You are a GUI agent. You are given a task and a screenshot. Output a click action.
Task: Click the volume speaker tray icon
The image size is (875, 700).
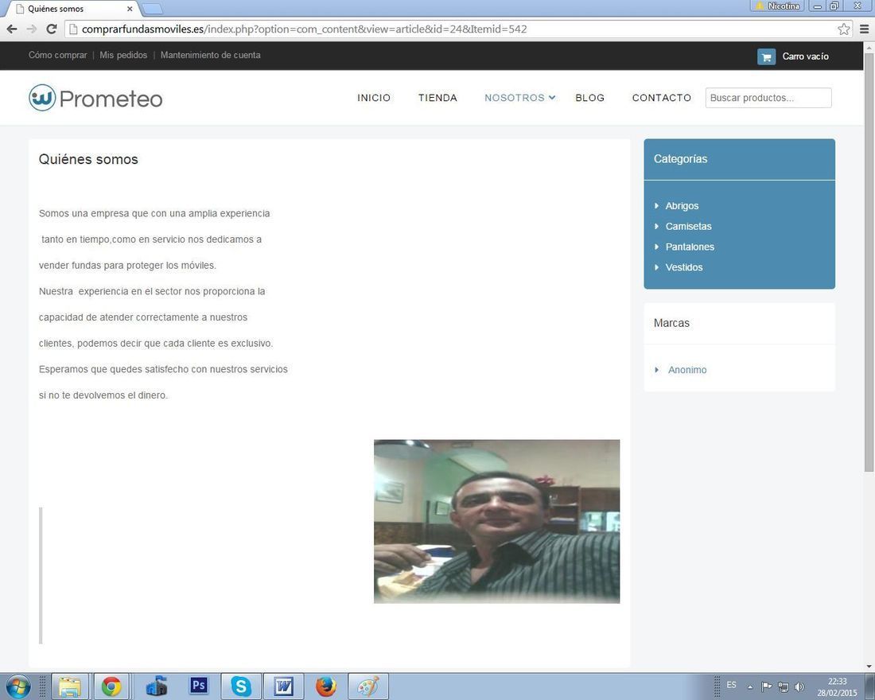[x=799, y=687]
